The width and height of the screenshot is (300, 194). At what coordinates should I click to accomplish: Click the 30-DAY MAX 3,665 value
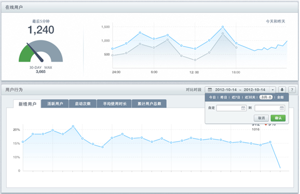tap(40, 72)
